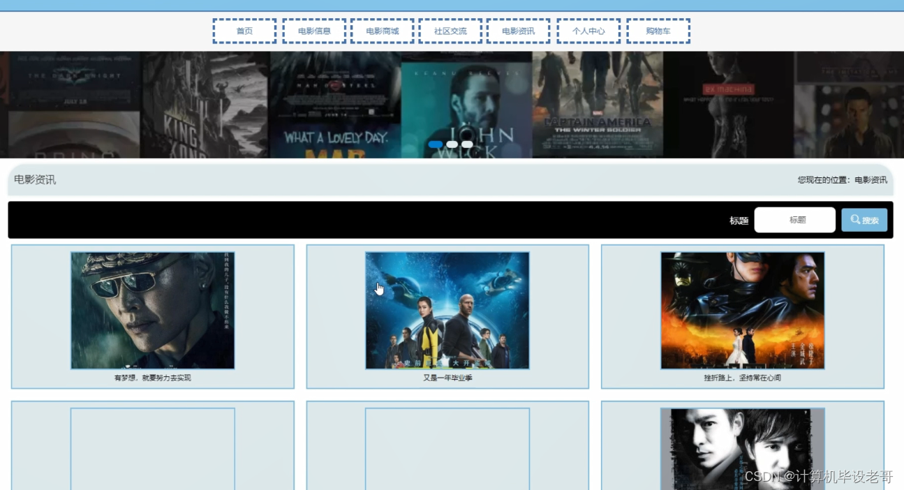Select the first blue carousel indicator

[436, 144]
